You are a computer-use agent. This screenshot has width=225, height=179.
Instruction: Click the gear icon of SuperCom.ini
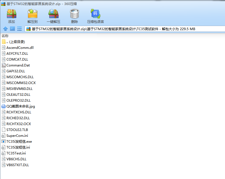click(3, 135)
